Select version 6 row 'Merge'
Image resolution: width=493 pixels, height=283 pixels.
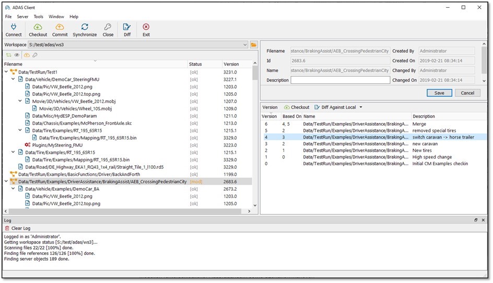374,124
